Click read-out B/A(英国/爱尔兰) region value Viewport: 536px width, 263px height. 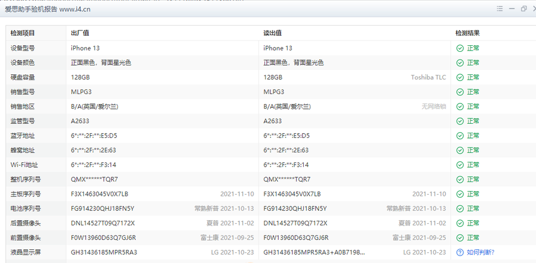[x=287, y=107]
